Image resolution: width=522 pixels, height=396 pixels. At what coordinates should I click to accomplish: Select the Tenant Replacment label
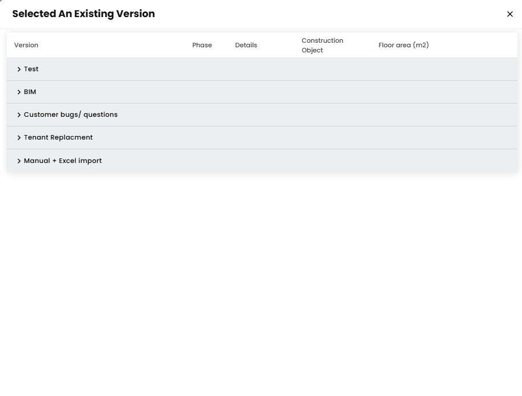click(58, 137)
